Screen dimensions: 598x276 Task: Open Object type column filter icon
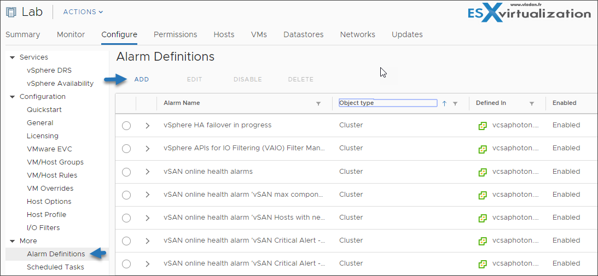point(455,104)
